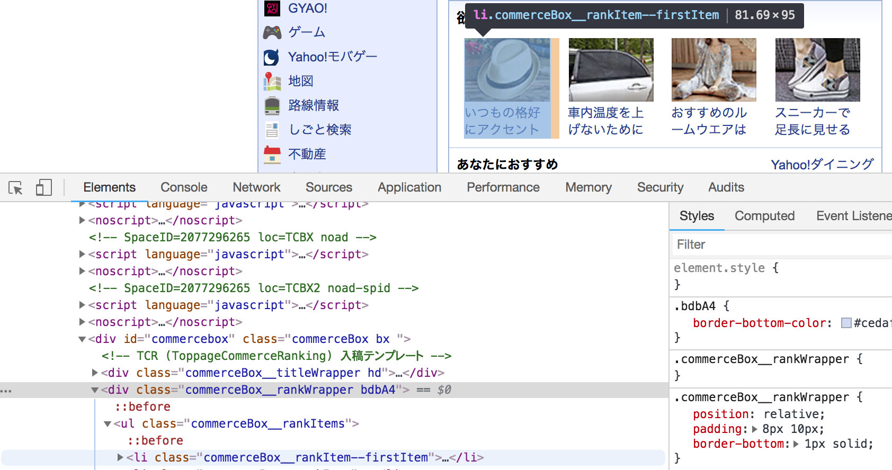This screenshot has width=892, height=470.
Task: Click the Yahoo!モバゲー icon
Action: 272,57
